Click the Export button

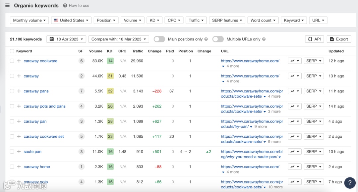[x=339, y=39]
